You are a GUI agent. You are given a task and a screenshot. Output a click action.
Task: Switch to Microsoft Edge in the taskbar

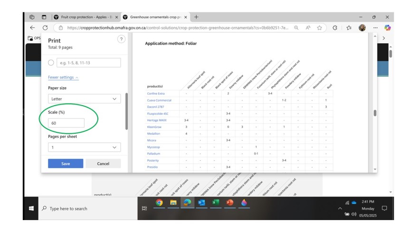point(187,202)
